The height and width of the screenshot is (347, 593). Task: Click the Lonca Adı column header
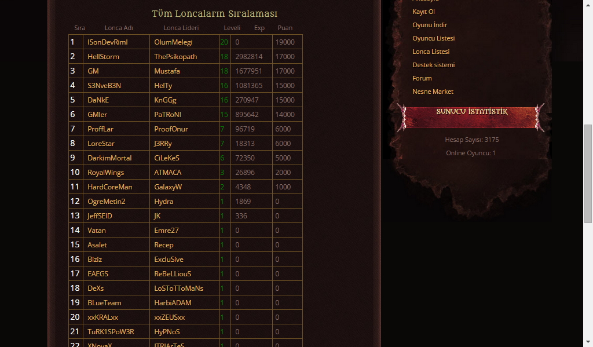point(119,28)
